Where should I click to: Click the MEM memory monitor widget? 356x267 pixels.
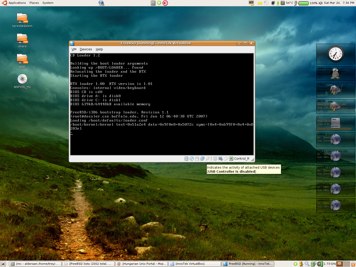336,107
